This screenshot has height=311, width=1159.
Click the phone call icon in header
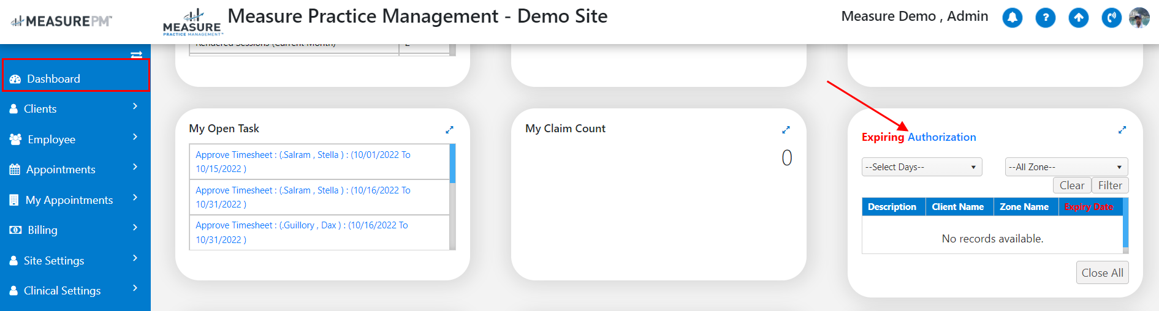(1111, 18)
